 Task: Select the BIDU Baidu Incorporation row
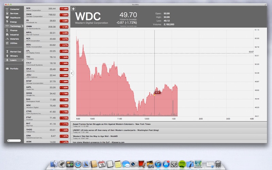47,45
